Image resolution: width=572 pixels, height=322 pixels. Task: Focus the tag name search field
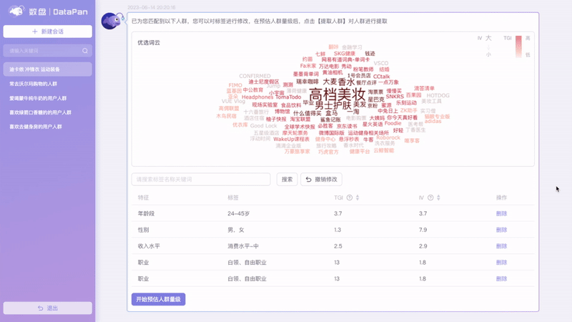click(x=201, y=180)
